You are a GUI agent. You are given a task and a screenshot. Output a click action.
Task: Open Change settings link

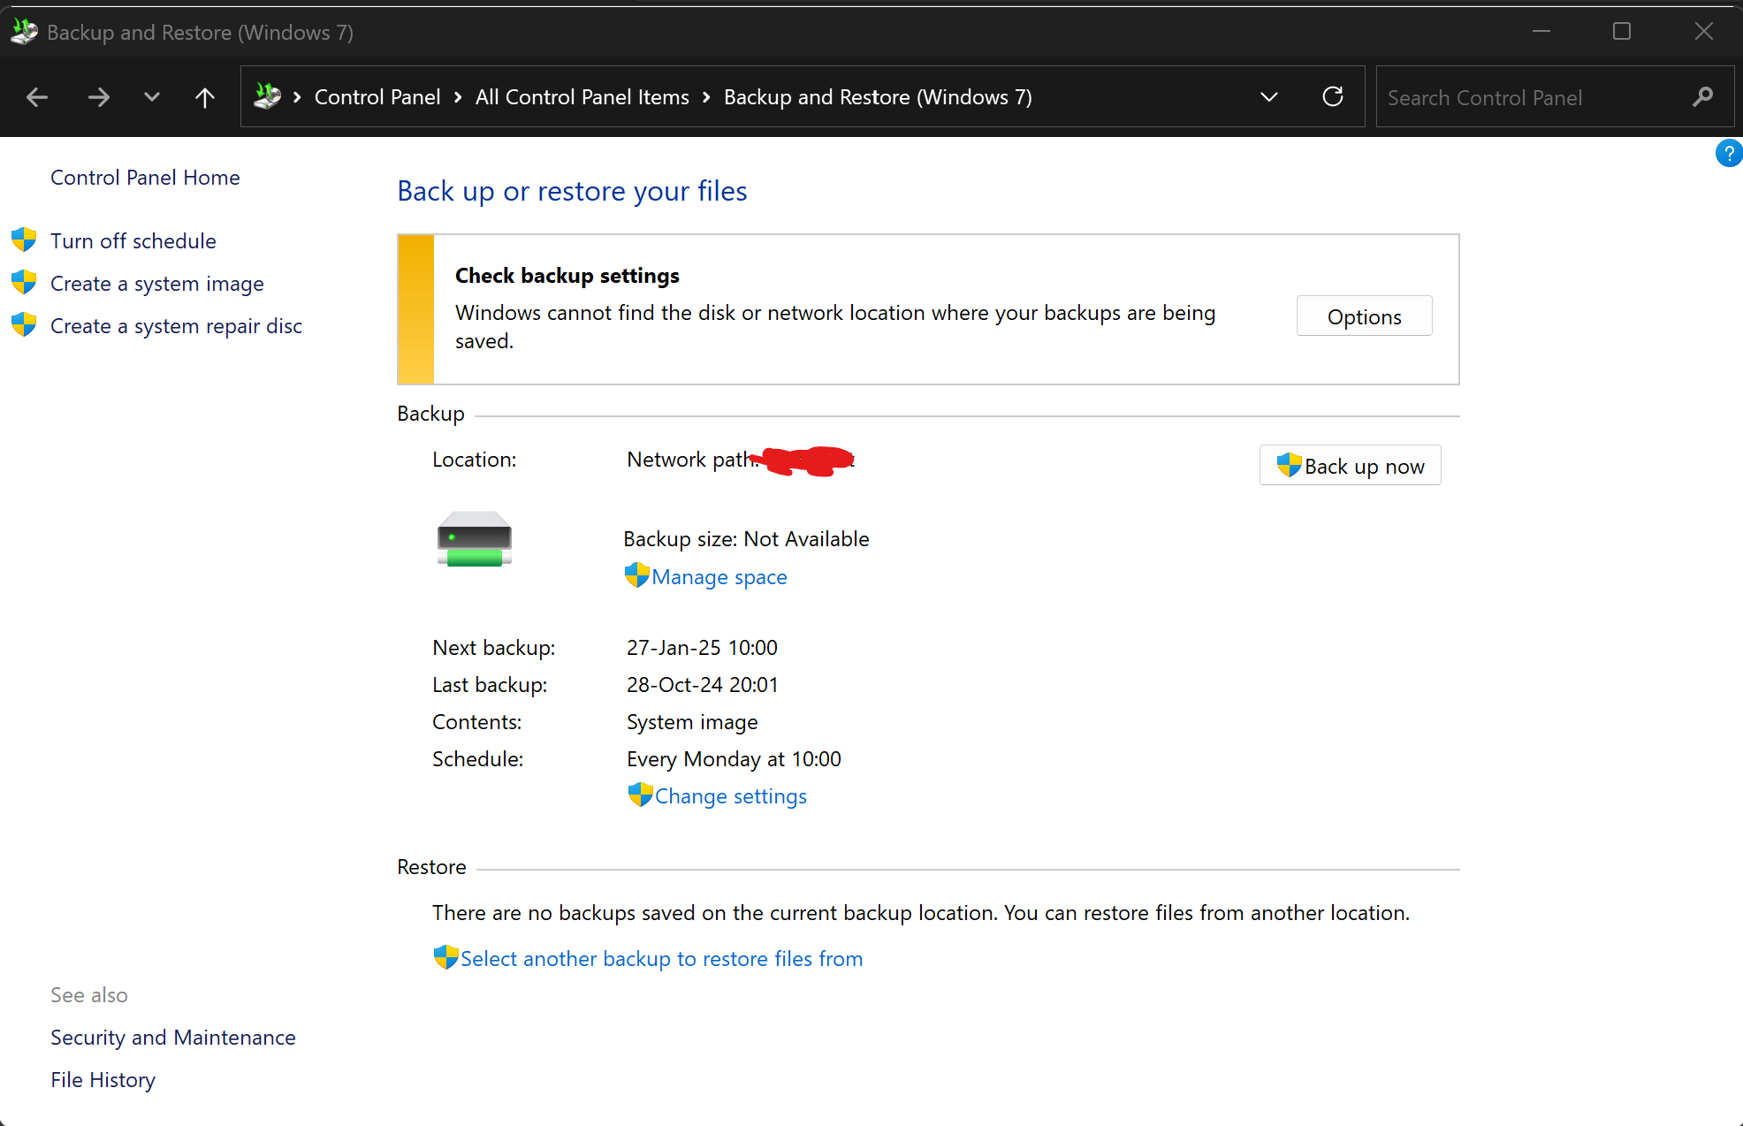click(731, 796)
